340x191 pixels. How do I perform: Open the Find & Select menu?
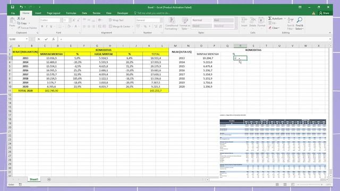300,23
